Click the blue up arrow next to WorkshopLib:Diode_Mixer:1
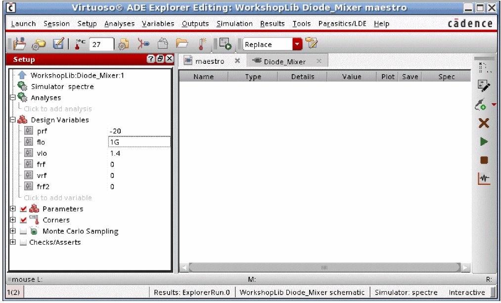The width and height of the screenshot is (501, 303). (22, 75)
